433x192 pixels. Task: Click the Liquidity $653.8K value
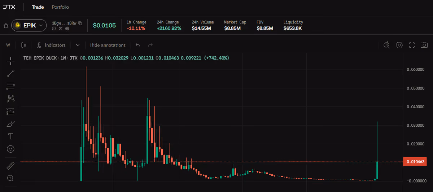pyautogui.click(x=292, y=28)
